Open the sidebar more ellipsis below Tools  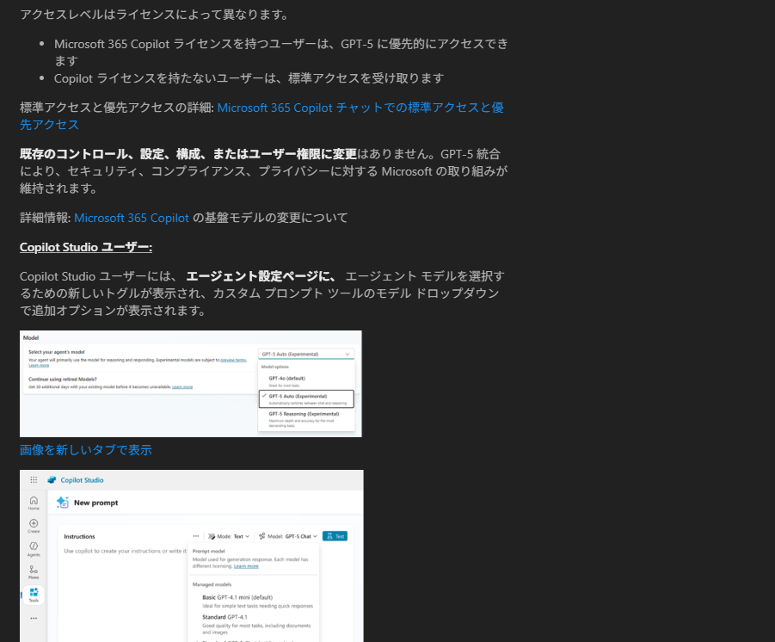point(34,618)
